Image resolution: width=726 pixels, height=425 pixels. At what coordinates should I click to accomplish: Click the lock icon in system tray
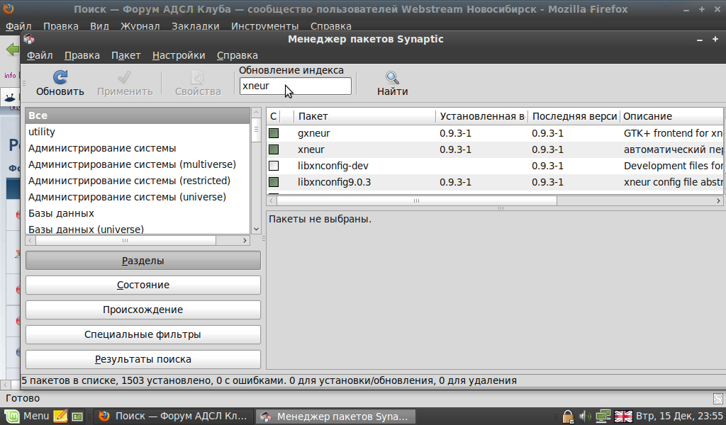point(568,416)
